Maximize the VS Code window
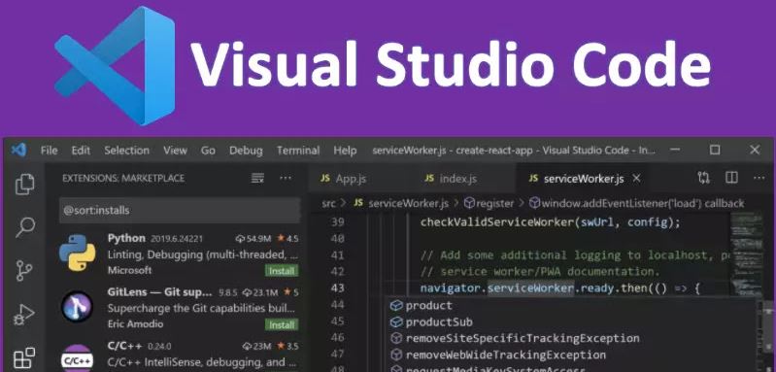The width and height of the screenshot is (776, 372). [715, 150]
